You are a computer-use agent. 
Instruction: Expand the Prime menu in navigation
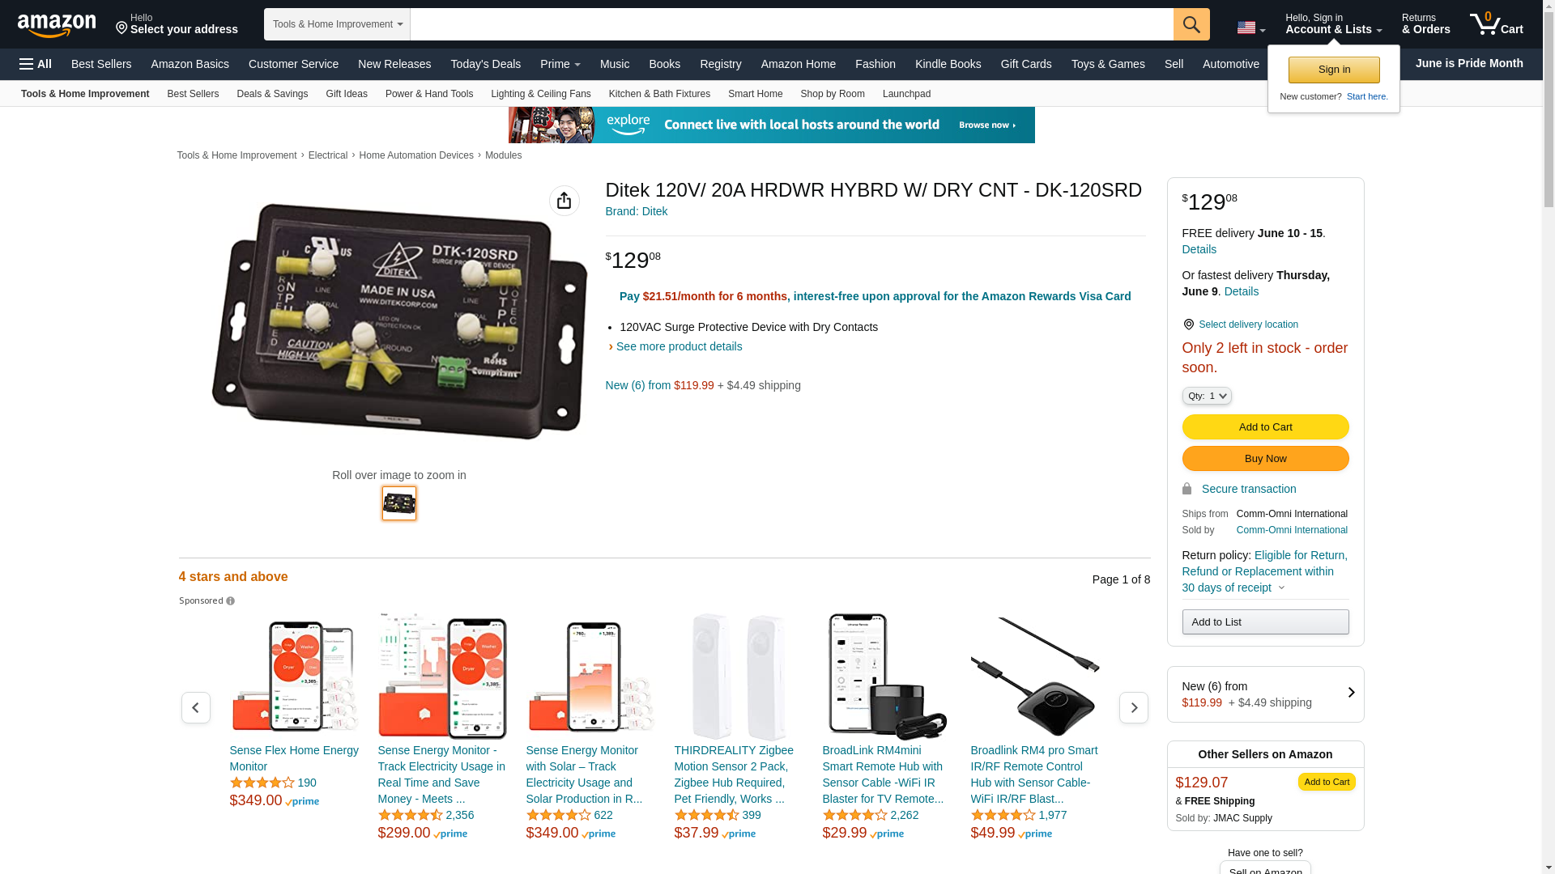click(x=560, y=64)
